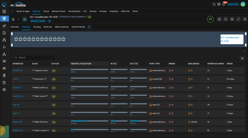Image resolution: width=248 pixels, height=138 pixels.
Task: Expand the +2 tags badge
Action: coord(49,21)
